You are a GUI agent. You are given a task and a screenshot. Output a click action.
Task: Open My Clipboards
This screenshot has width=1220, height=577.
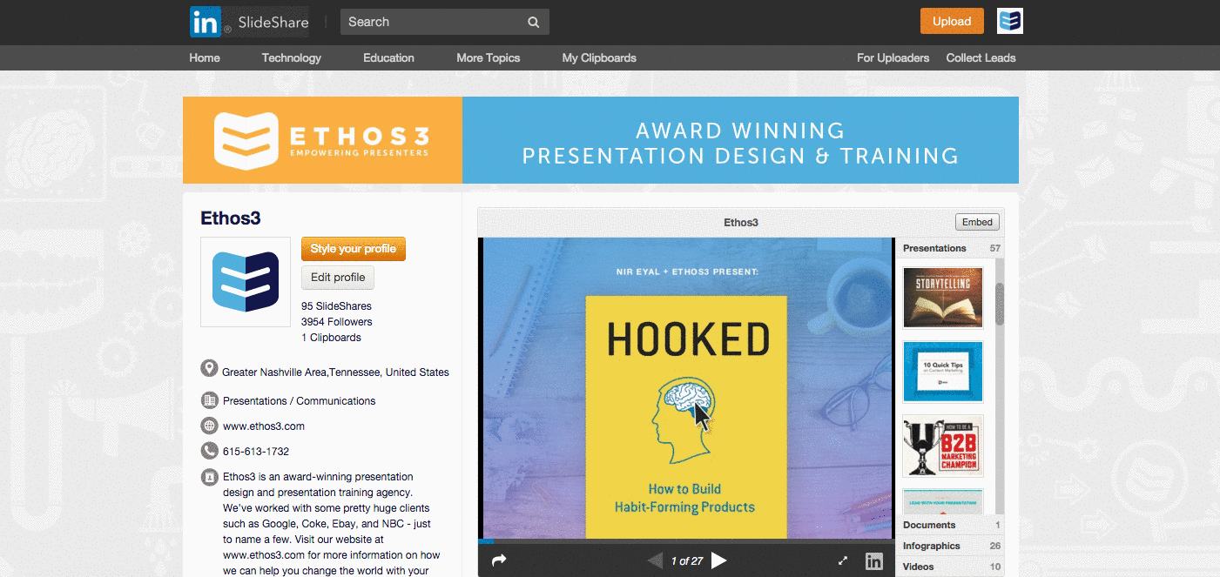click(599, 58)
